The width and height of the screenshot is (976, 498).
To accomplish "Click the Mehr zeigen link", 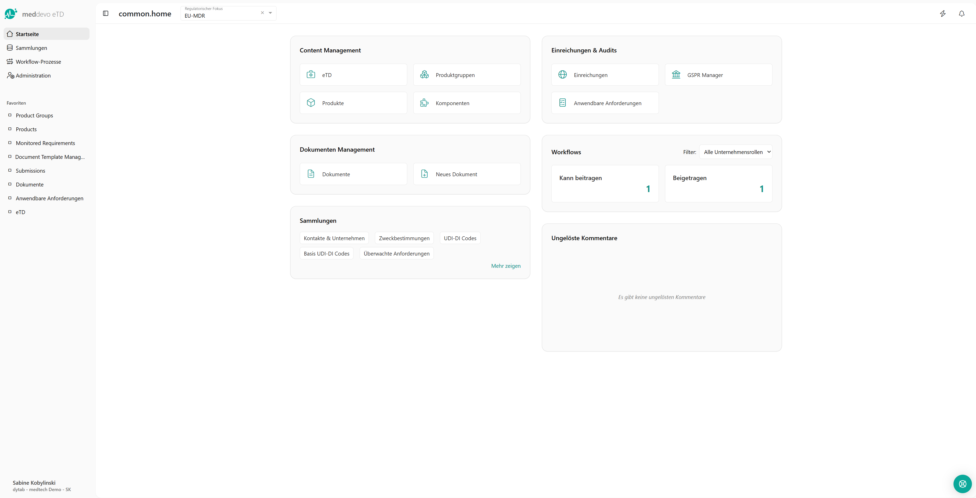I will (x=505, y=266).
